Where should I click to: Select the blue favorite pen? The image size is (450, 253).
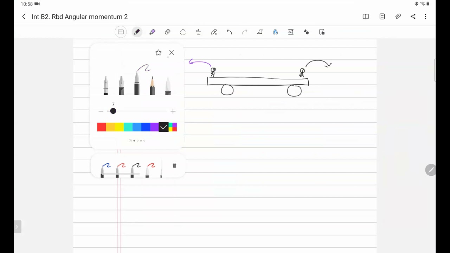pyautogui.click(x=105, y=170)
